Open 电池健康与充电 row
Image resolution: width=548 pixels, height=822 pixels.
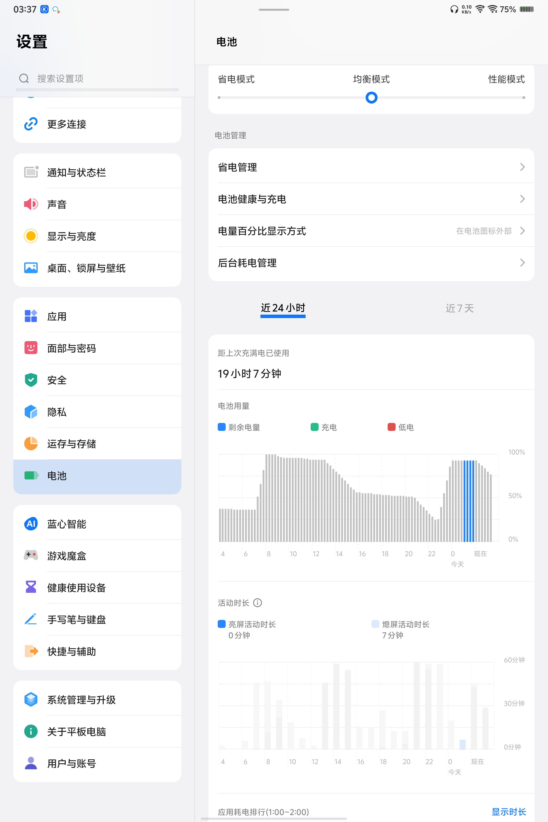point(371,199)
